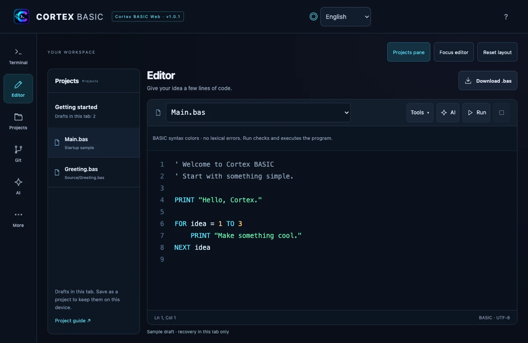Open the AI sparkle panel in sidebar
528x343 pixels.
coord(18,186)
